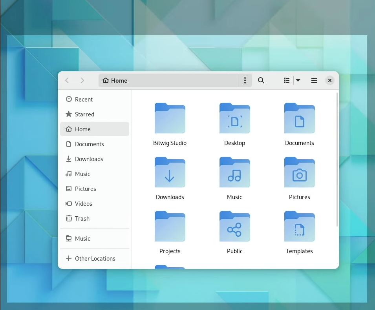Go back with the back arrow
This screenshot has width=375, height=310.
tap(67, 80)
